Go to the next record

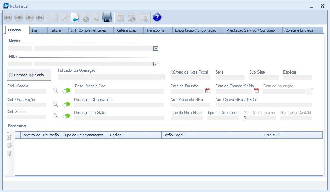[29, 18]
